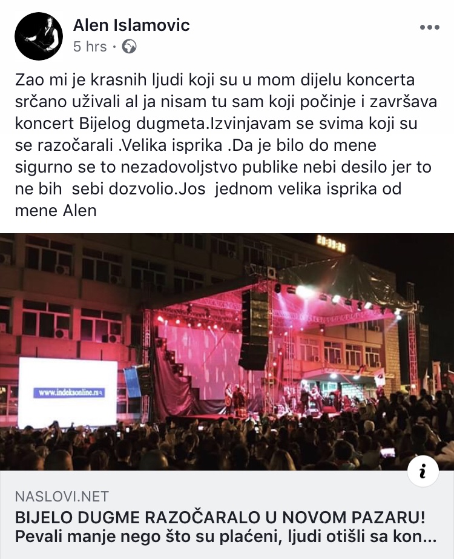Open the NASLOVI.NET source label
Image resolution: width=454 pixels, height=559 pixels.
tap(62, 496)
